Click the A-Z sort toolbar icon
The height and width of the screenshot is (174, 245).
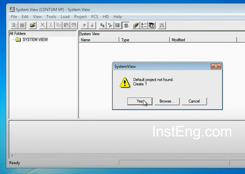(144, 25)
